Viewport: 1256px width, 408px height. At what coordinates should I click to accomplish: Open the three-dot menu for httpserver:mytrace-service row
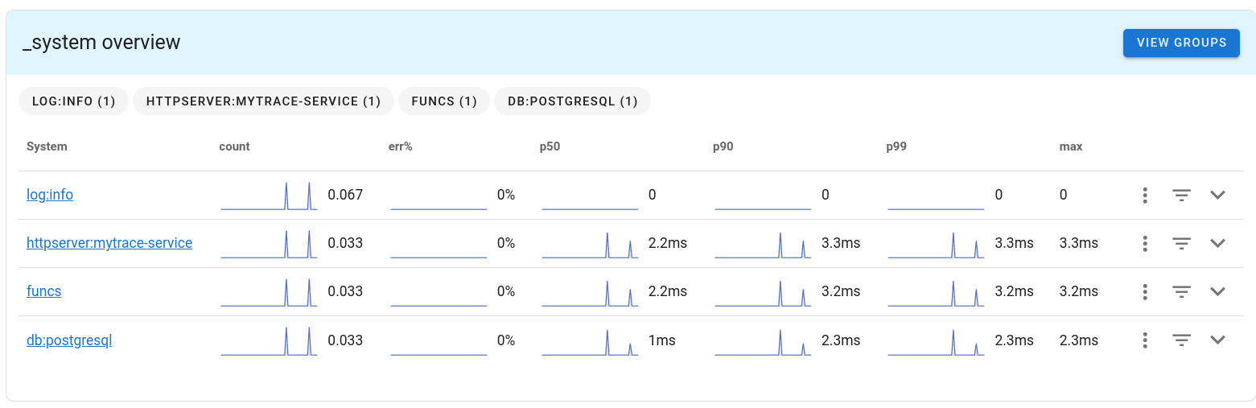click(x=1144, y=243)
